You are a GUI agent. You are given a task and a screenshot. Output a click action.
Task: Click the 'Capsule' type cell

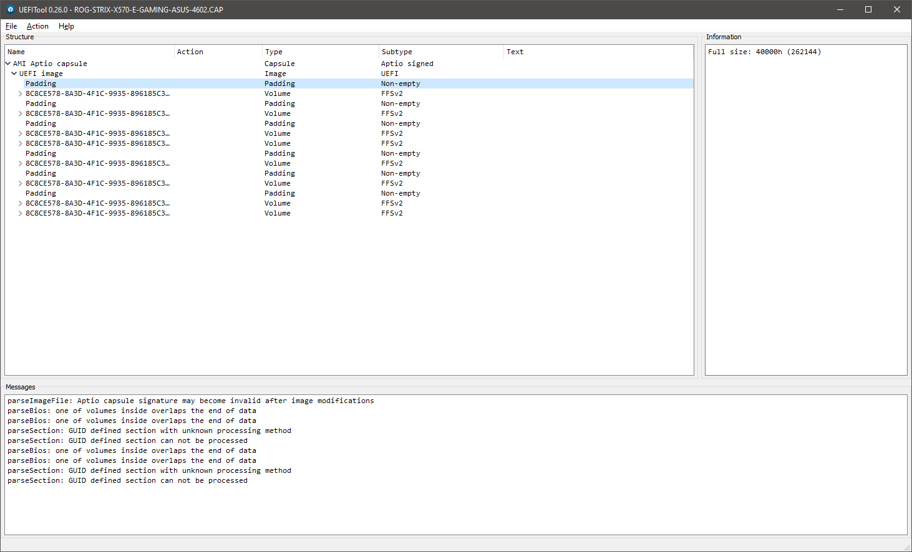tap(279, 64)
